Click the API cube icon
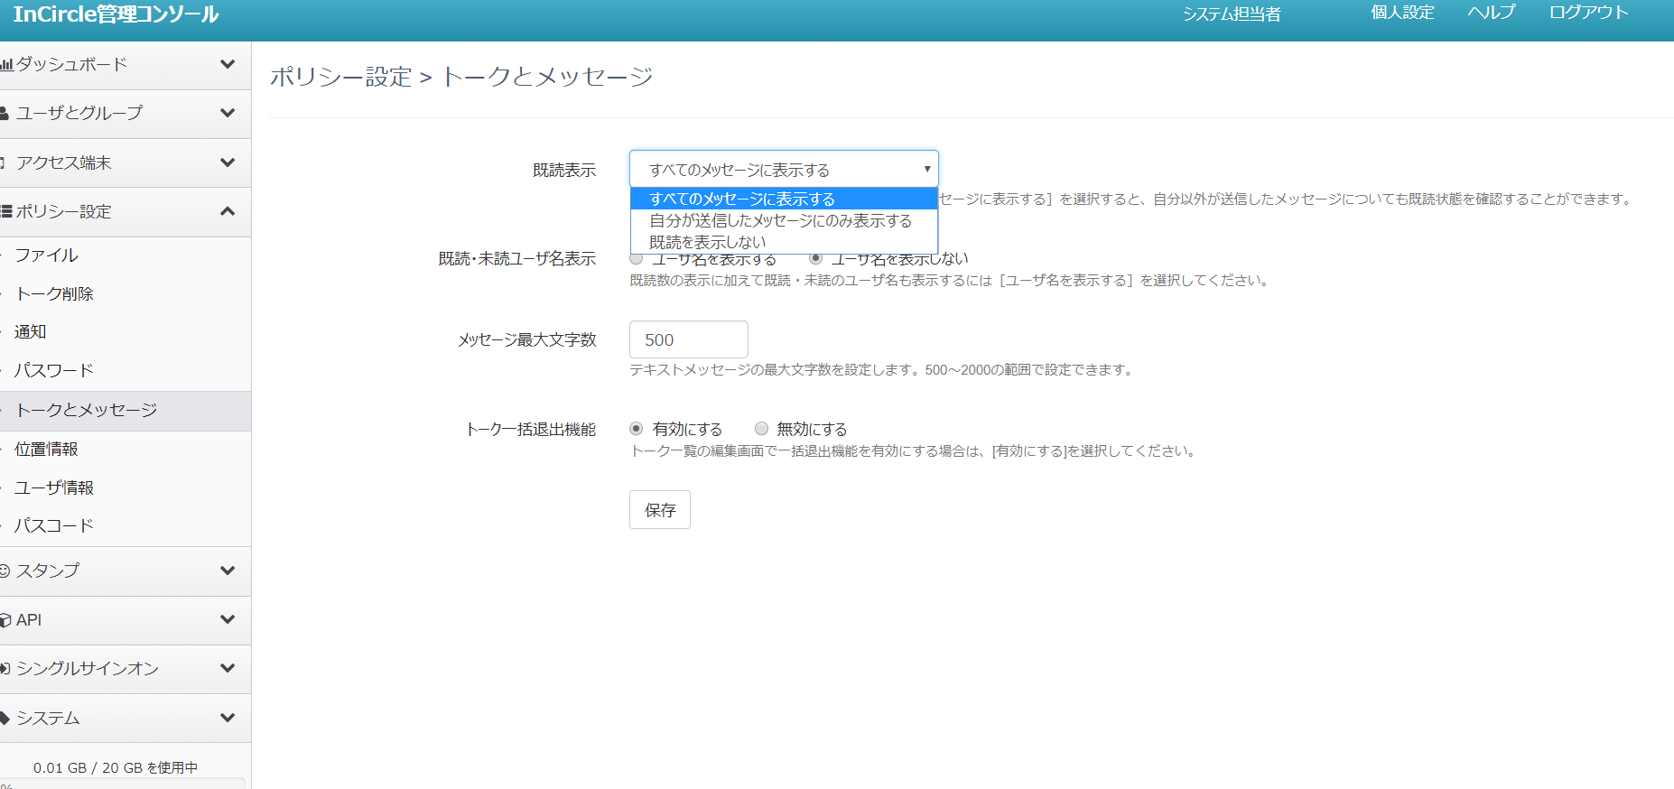The height and width of the screenshot is (789, 1674). coord(5,621)
